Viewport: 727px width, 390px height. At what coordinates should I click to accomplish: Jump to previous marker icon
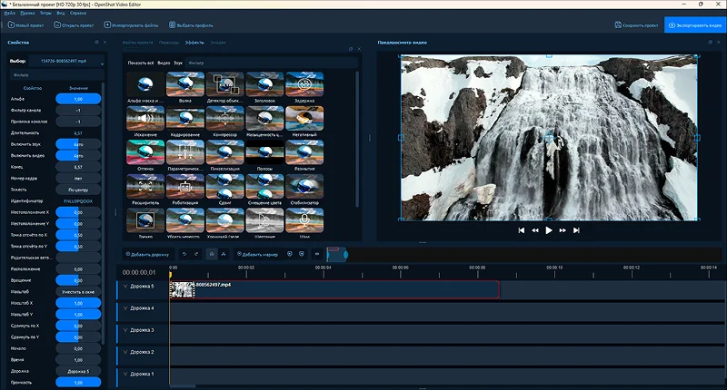(290, 254)
